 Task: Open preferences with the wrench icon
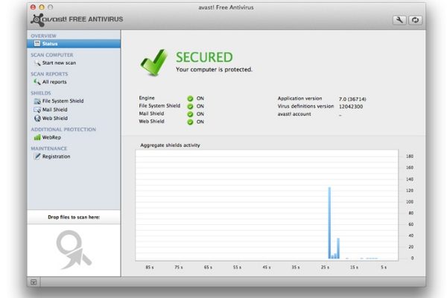coord(399,20)
